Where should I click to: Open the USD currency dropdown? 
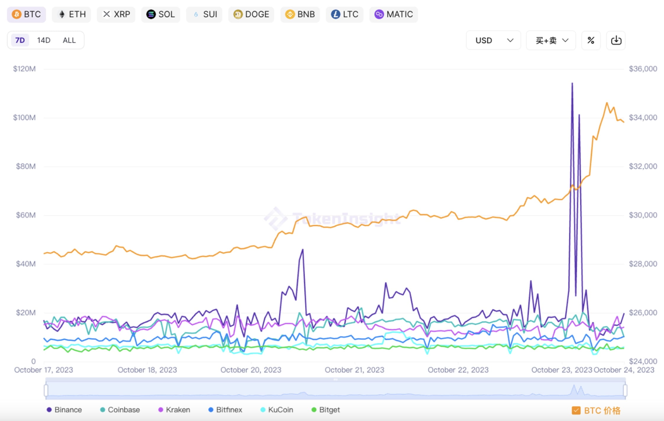(x=493, y=40)
